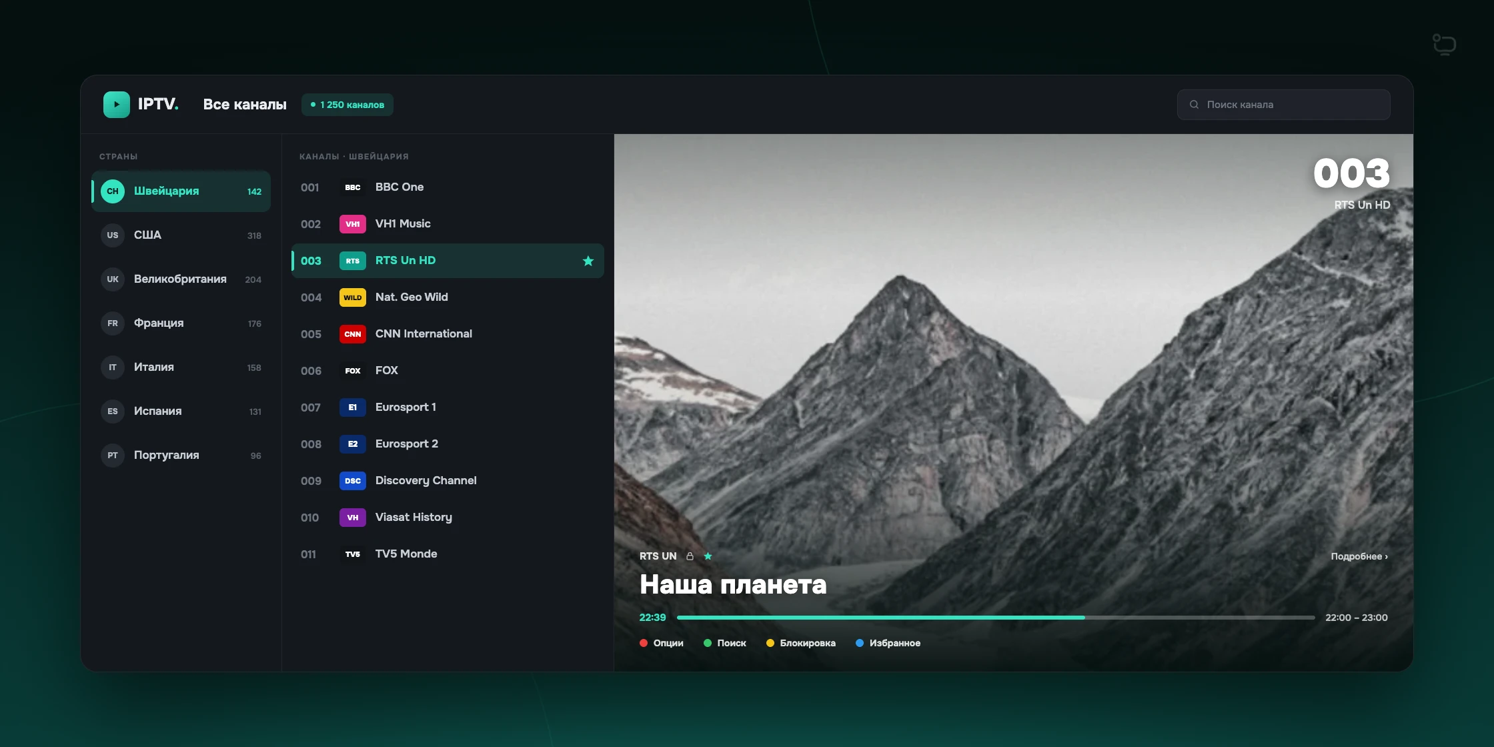1494x747 pixels.
Task: Click the E1 Eurosport logo badge
Action: pyautogui.click(x=353, y=408)
